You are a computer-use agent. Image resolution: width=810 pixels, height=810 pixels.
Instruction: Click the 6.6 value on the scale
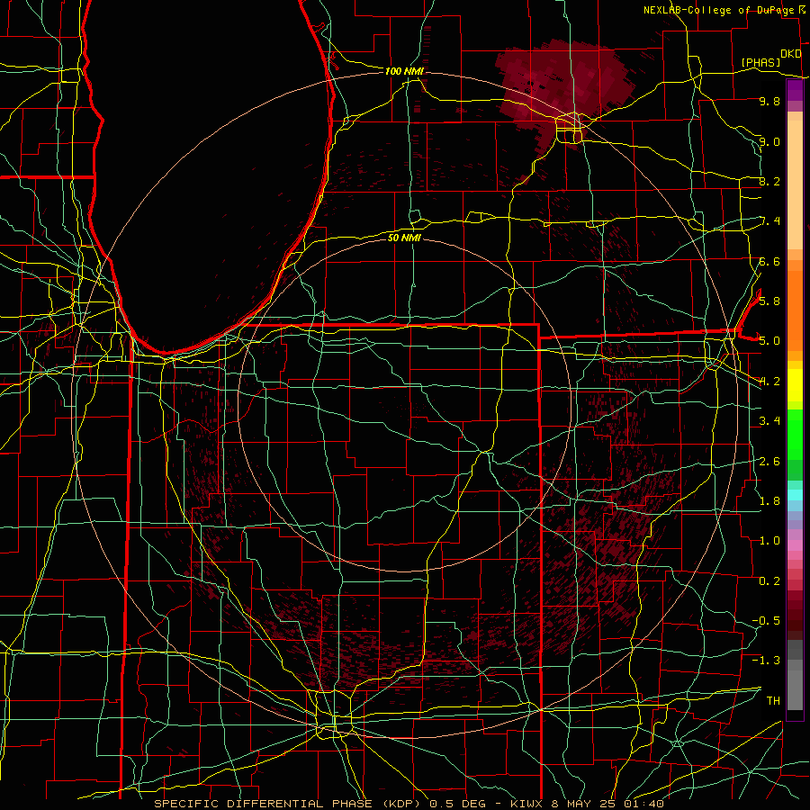[769, 261]
